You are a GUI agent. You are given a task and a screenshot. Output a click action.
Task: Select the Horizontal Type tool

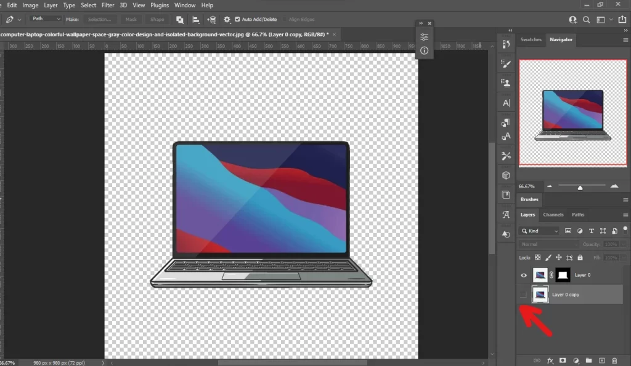pos(505,103)
